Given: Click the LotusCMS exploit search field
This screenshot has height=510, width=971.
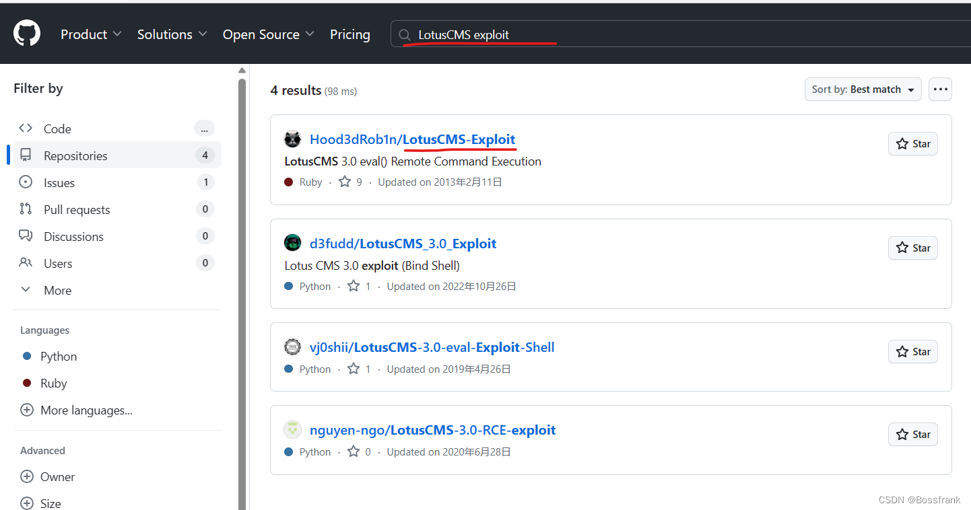Looking at the screenshot, I should (x=680, y=34).
